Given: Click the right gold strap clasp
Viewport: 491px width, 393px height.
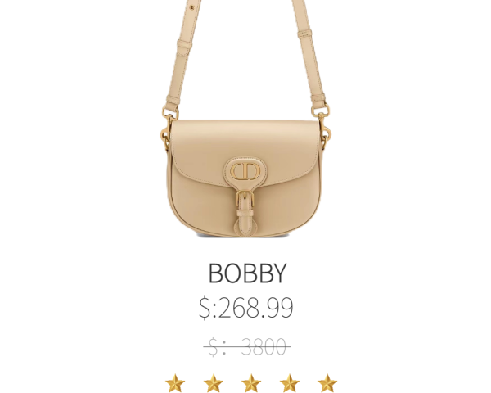Looking at the screenshot, I should point(321,112).
